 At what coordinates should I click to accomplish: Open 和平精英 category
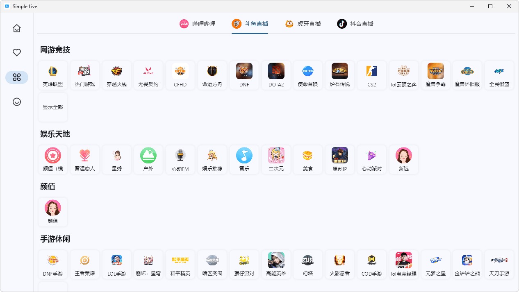pos(180,265)
